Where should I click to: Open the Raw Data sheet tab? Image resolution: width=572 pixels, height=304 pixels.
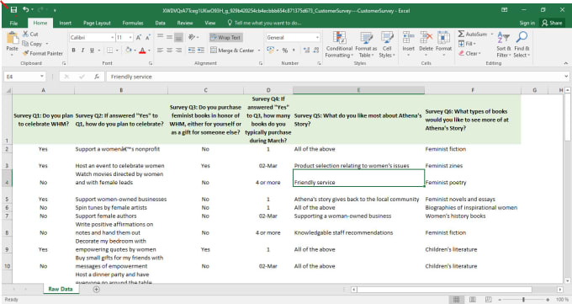61,289
